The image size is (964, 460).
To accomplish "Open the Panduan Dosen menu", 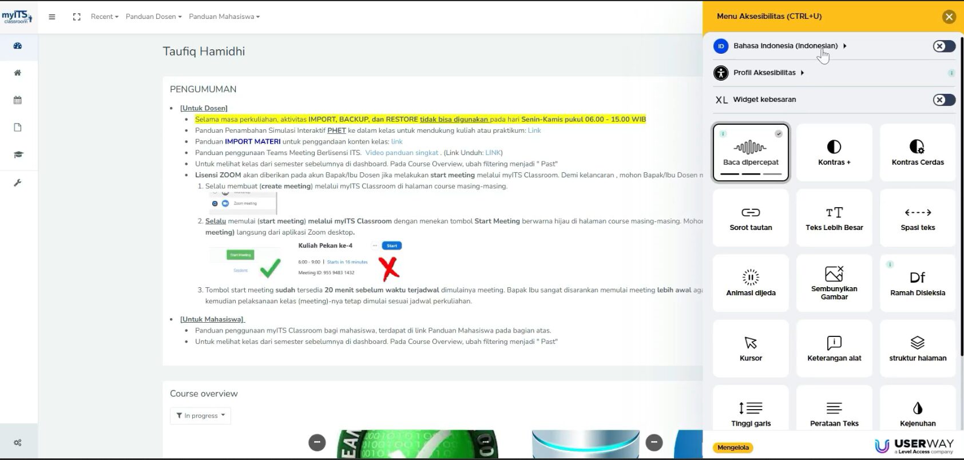I will click(x=153, y=17).
